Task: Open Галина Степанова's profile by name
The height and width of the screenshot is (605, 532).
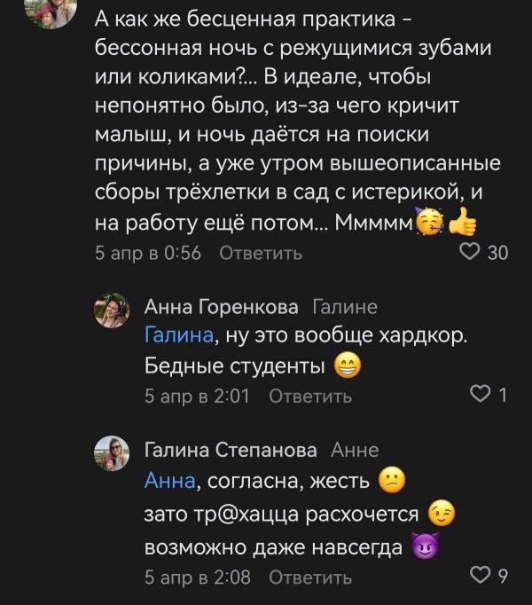Action: [231, 451]
